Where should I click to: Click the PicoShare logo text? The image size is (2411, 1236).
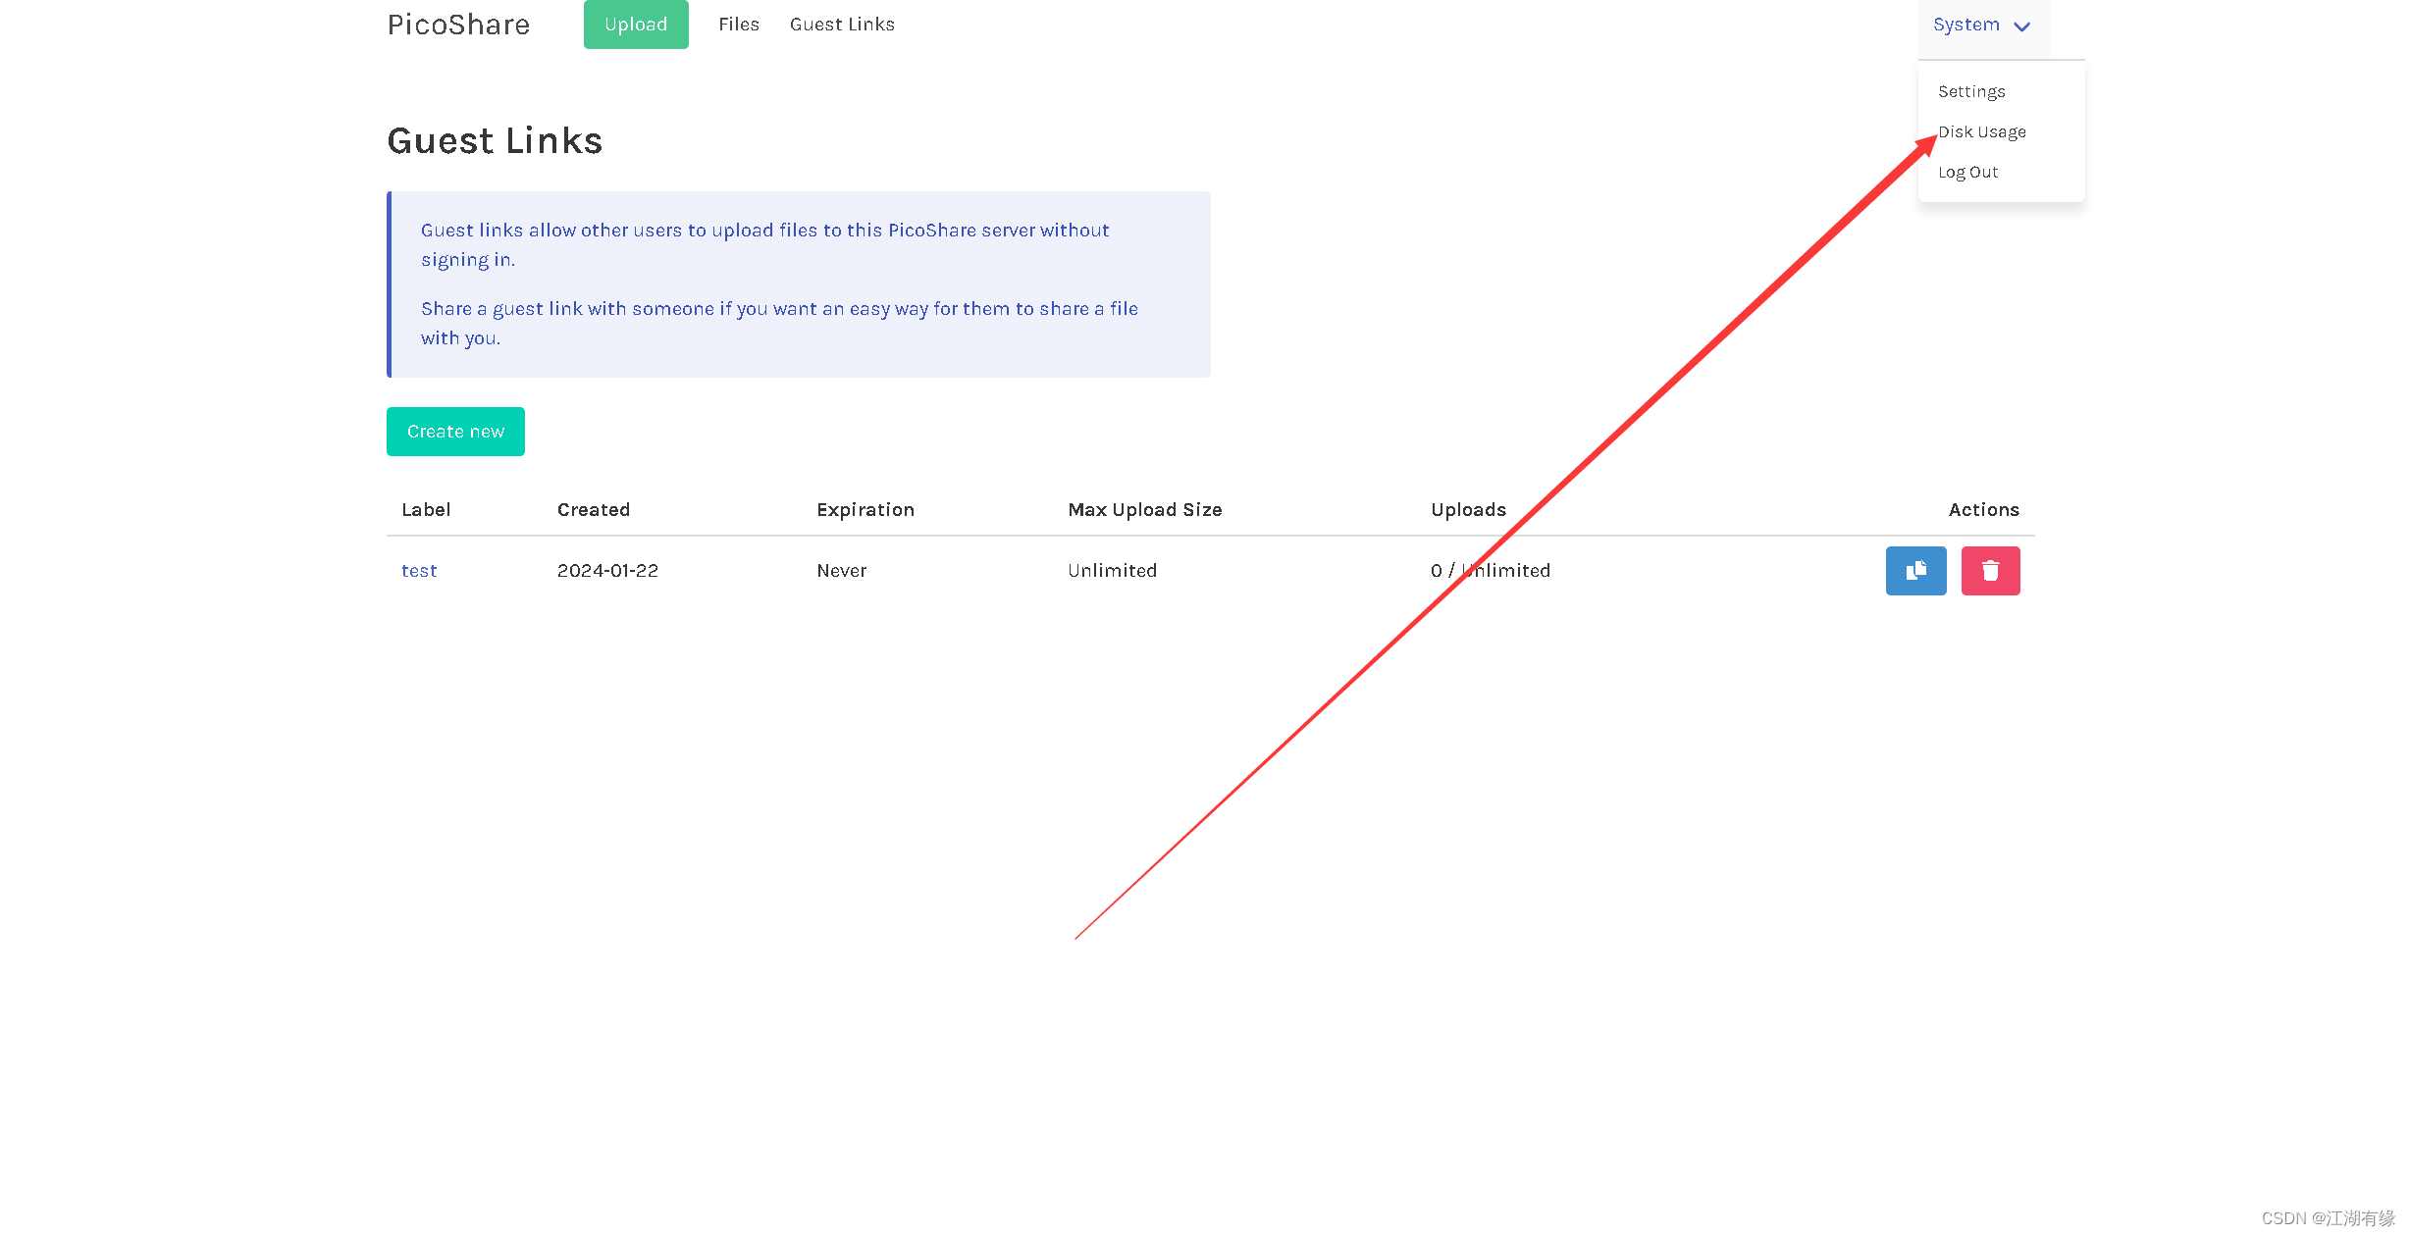click(458, 25)
